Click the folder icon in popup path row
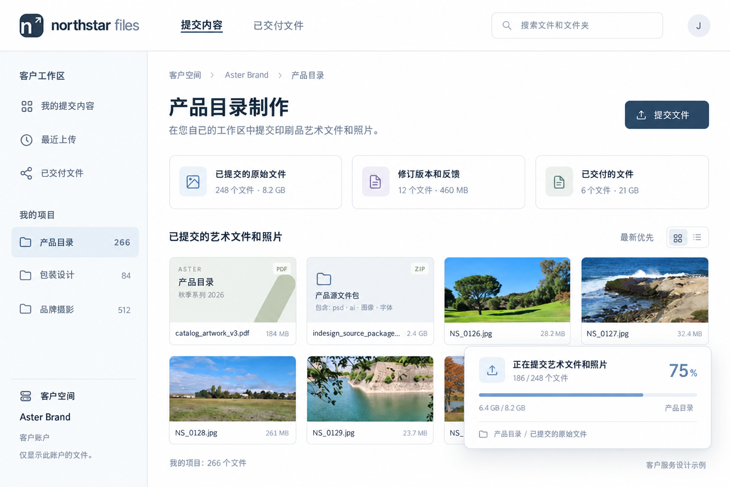This screenshot has width=730, height=487. coord(483,434)
